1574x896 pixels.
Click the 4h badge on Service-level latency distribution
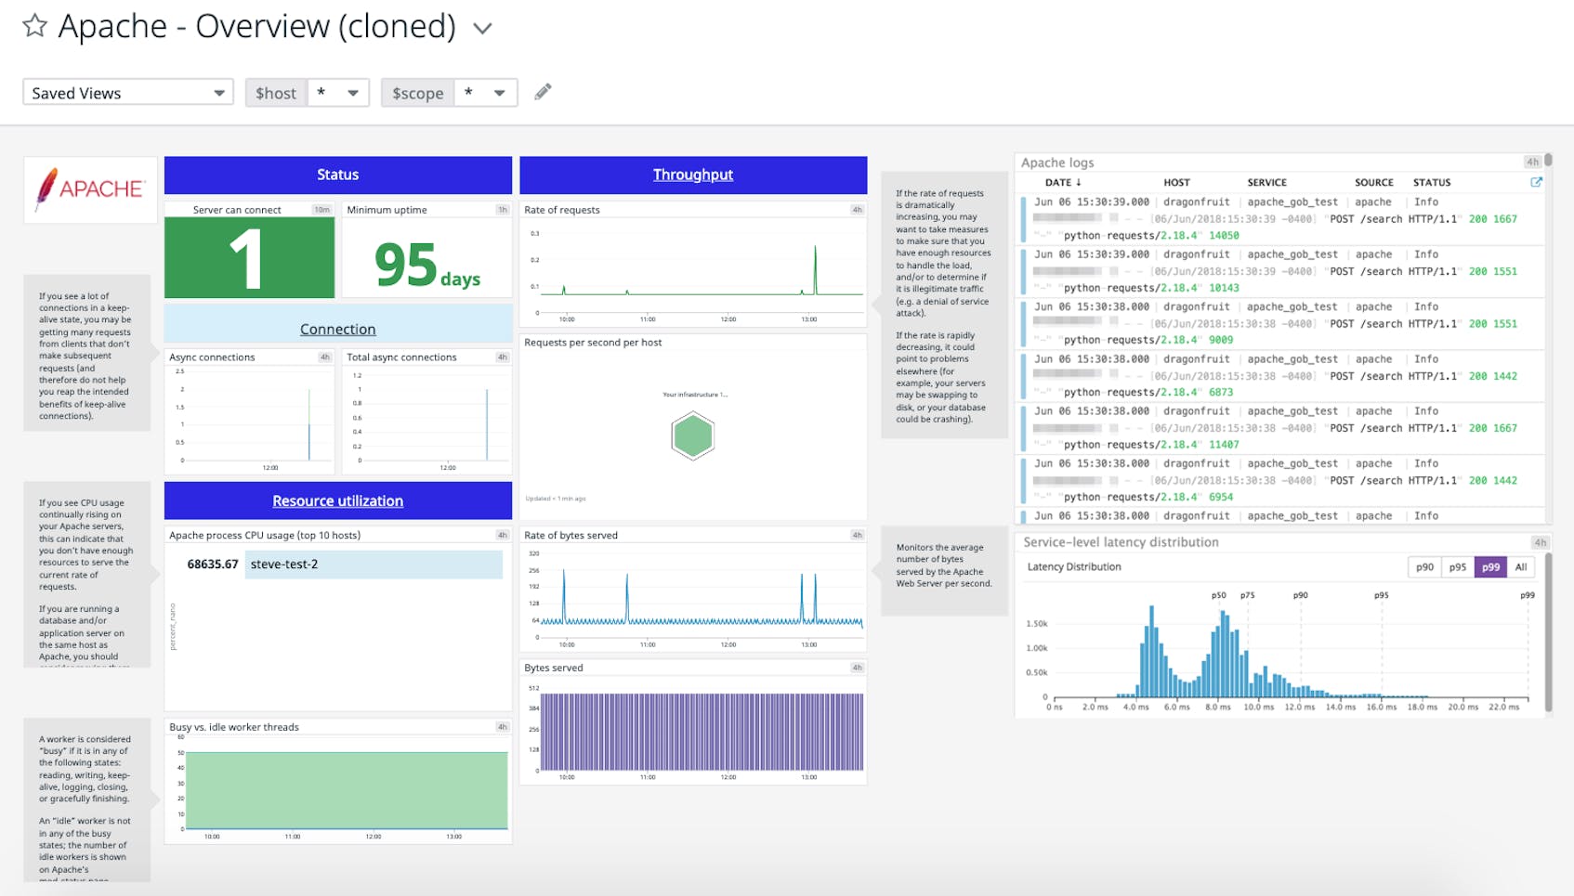1540,542
